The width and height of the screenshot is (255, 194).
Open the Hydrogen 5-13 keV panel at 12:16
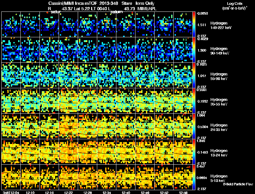[x=49, y=177]
